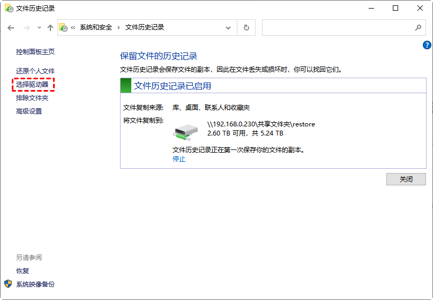Open the recent locations dropdown arrow
The image size is (433, 300).
tap(39, 28)
